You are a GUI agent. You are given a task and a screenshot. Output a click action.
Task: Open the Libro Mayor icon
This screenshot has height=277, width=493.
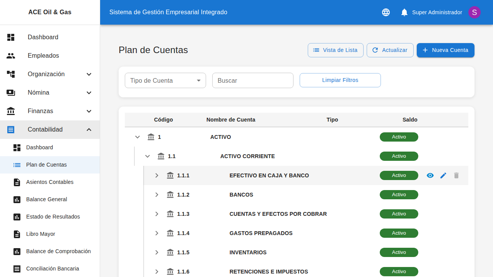coord(17,234)
